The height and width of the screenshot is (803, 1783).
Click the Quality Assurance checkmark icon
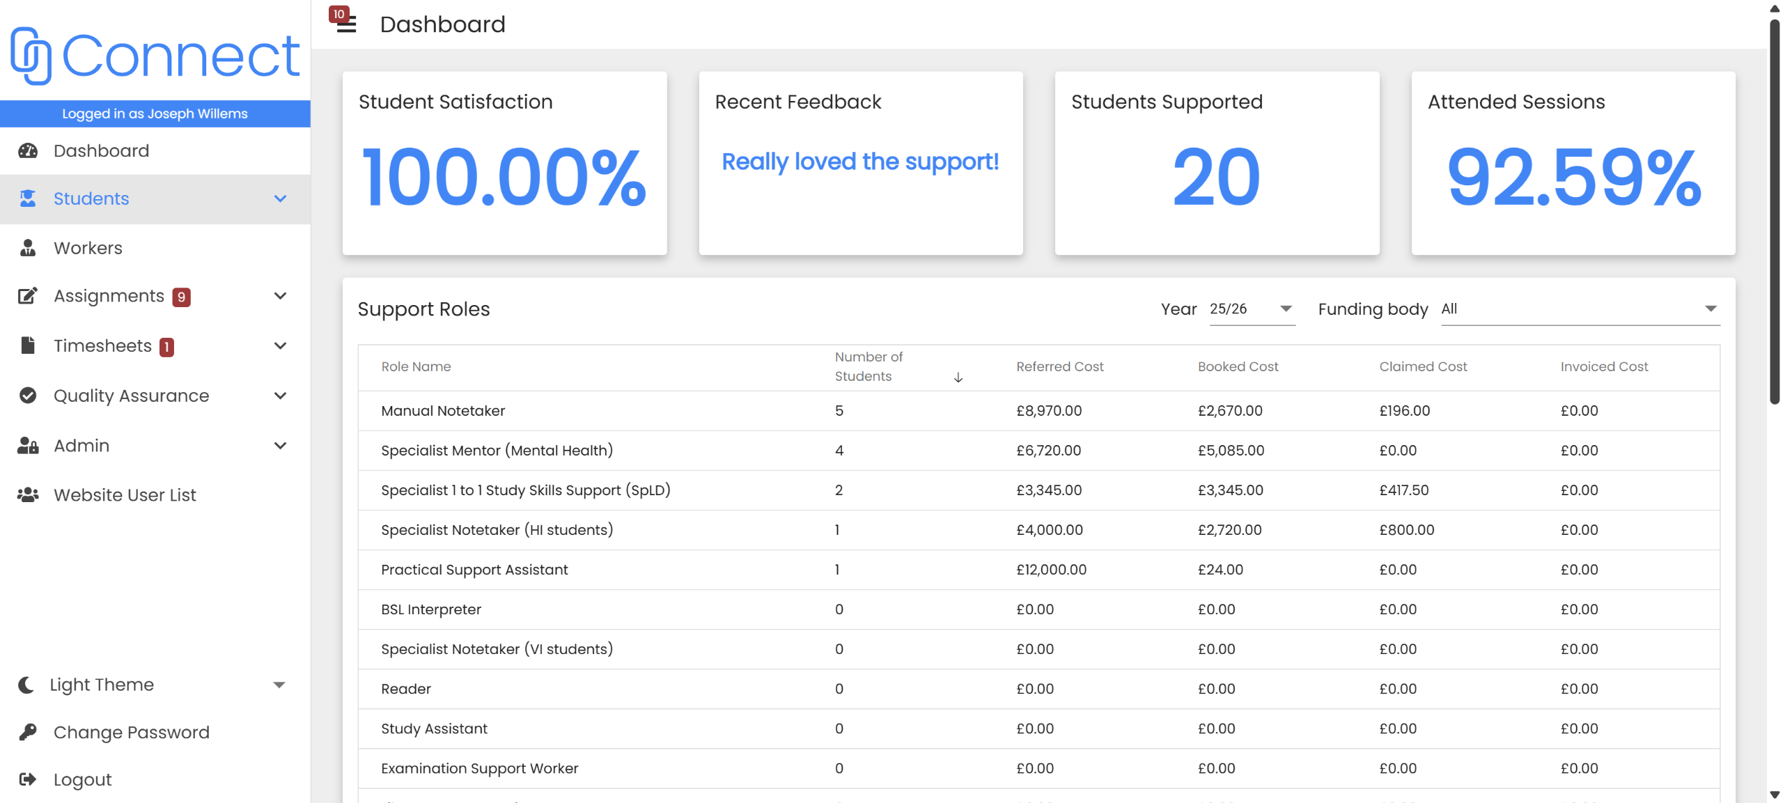[28, 396]
